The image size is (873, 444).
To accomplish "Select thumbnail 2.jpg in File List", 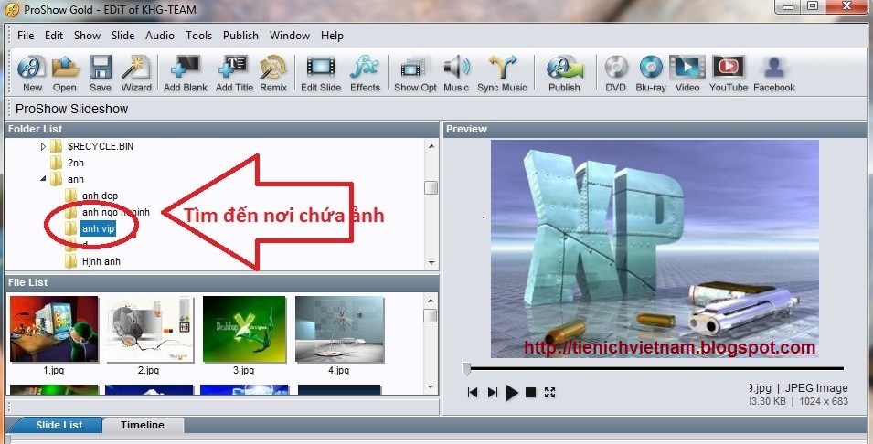I will (x=149, y=329).
